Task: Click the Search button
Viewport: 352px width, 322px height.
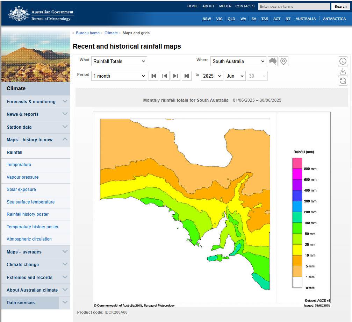Action: coord(340,6)
